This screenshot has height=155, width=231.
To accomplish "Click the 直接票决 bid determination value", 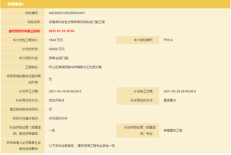I will tap(169, 100).
